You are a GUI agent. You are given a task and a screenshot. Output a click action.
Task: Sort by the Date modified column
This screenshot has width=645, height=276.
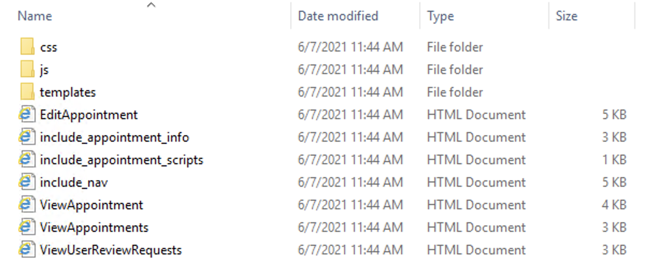338,16
